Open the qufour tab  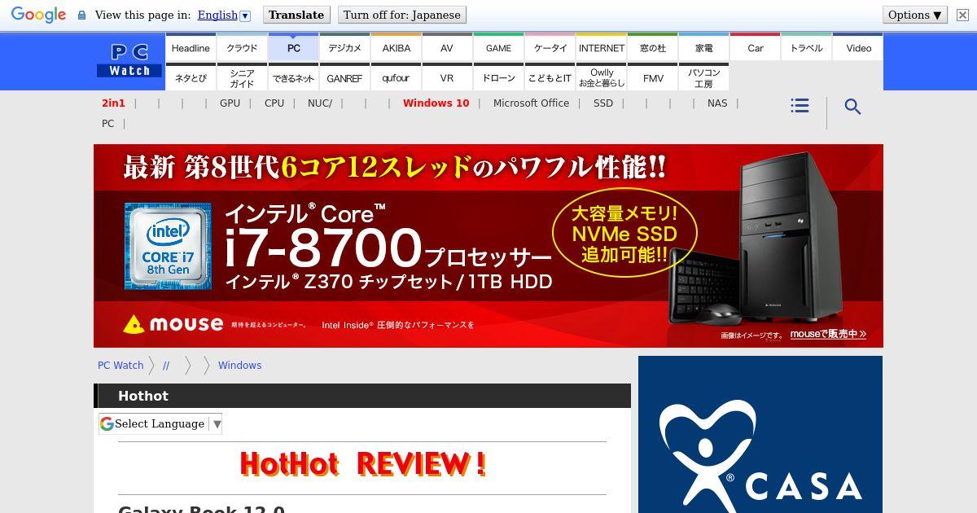point(396,77)
